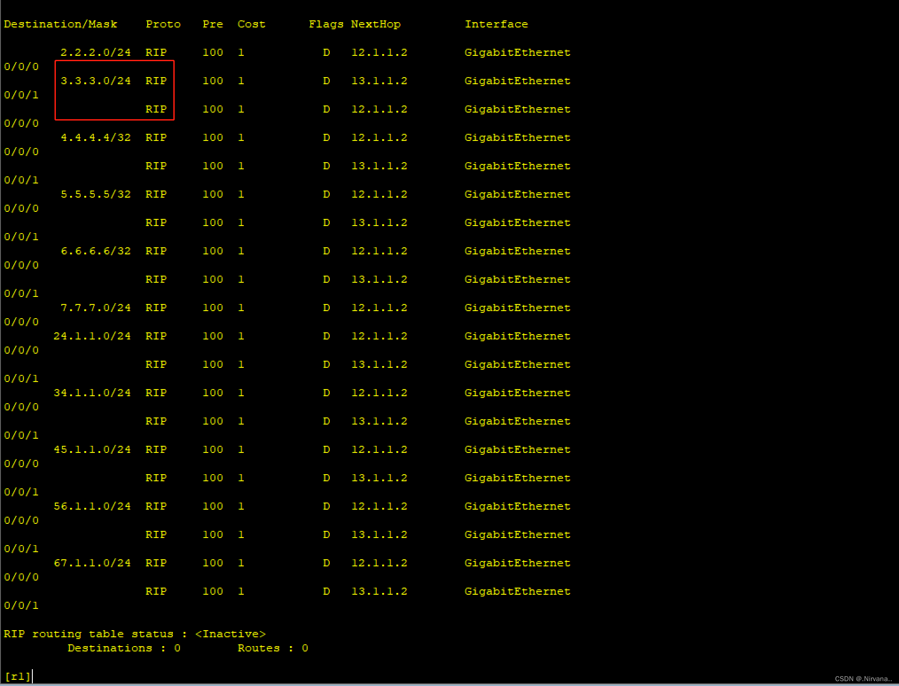Select destination 2.2.2.0/24

(96, 53)
